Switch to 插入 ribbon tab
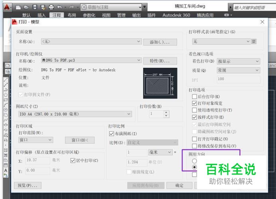The width and height of the screenshot is (276, 199). pyautogui.click(x=41, y=15)
